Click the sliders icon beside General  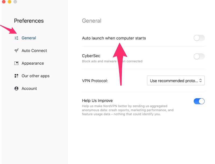coord(16,38)
